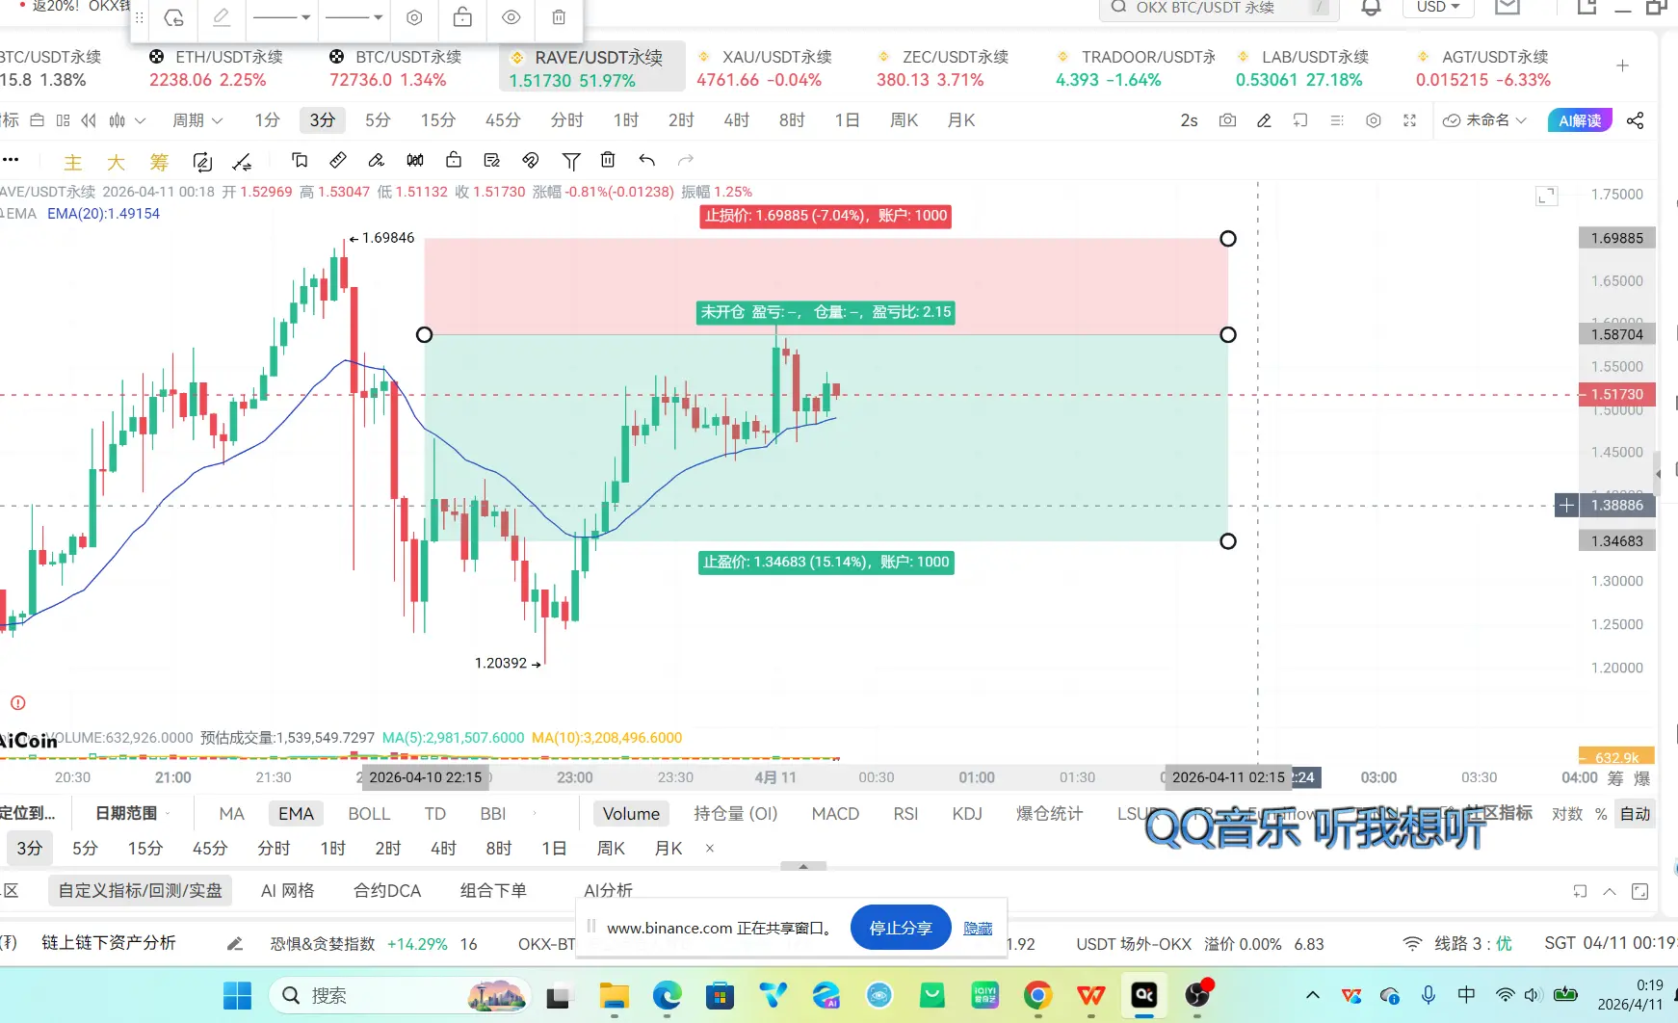Viewport: 1678px width, 1023px height.
Task: Click the 主 yellow indicator button
Action: click(x=72, y=162)
